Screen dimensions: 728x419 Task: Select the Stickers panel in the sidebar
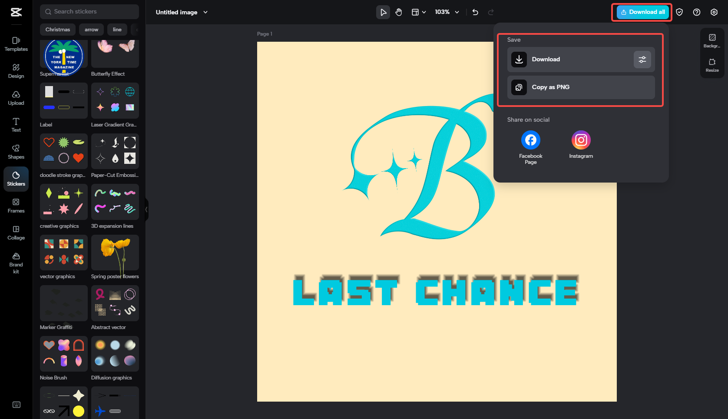(16, 179)
